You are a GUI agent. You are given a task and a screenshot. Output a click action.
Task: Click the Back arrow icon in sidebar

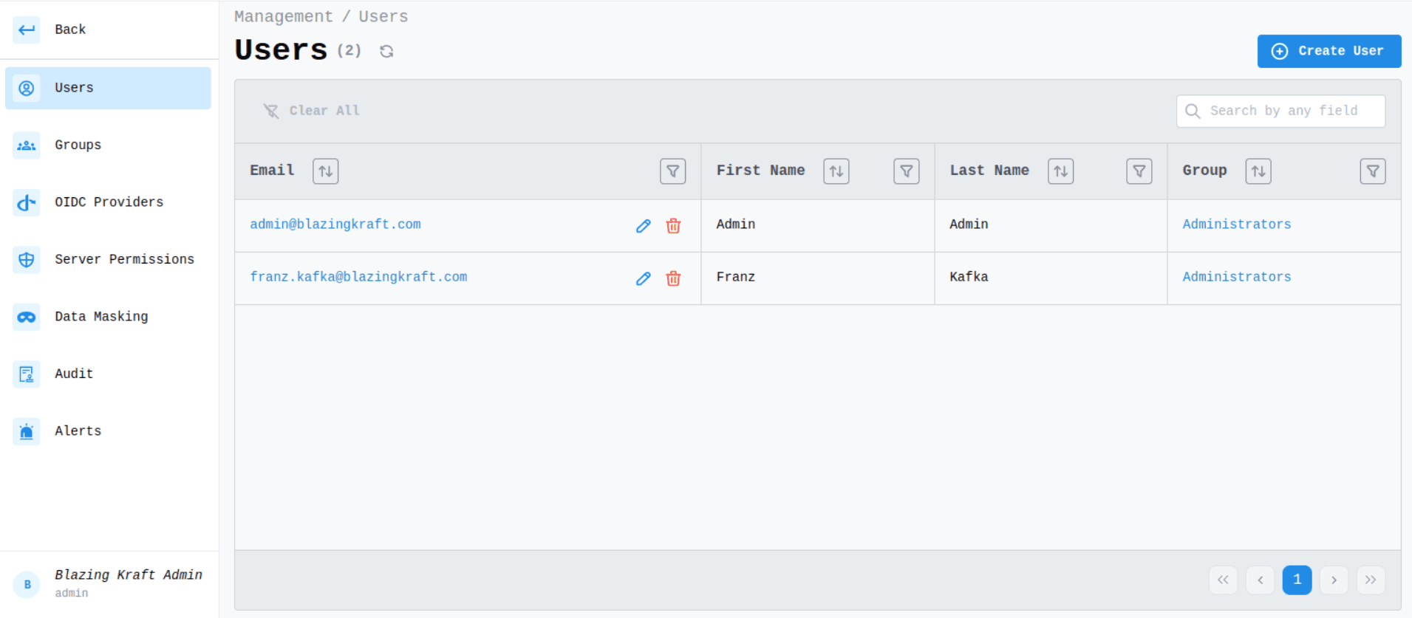click(x=27, y=30)
